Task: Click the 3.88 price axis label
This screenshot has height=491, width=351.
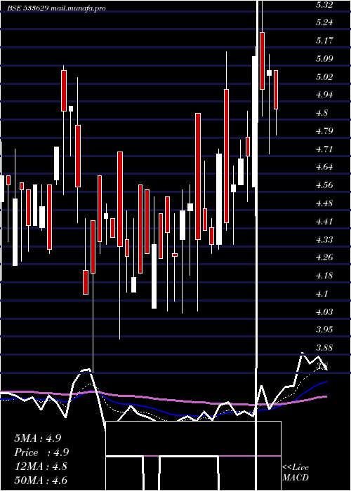Action: (x=324, y=348)
